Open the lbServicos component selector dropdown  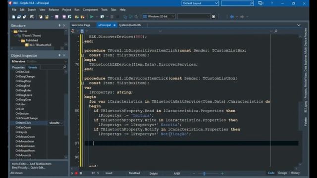tap(65, 61)
